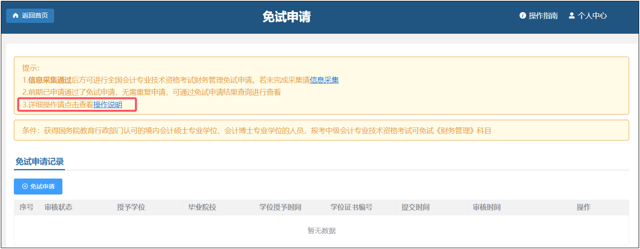Viewport: 640px width, 249px height.
Task: View the 操作说明 link in red box
Action: pos(109,105)
